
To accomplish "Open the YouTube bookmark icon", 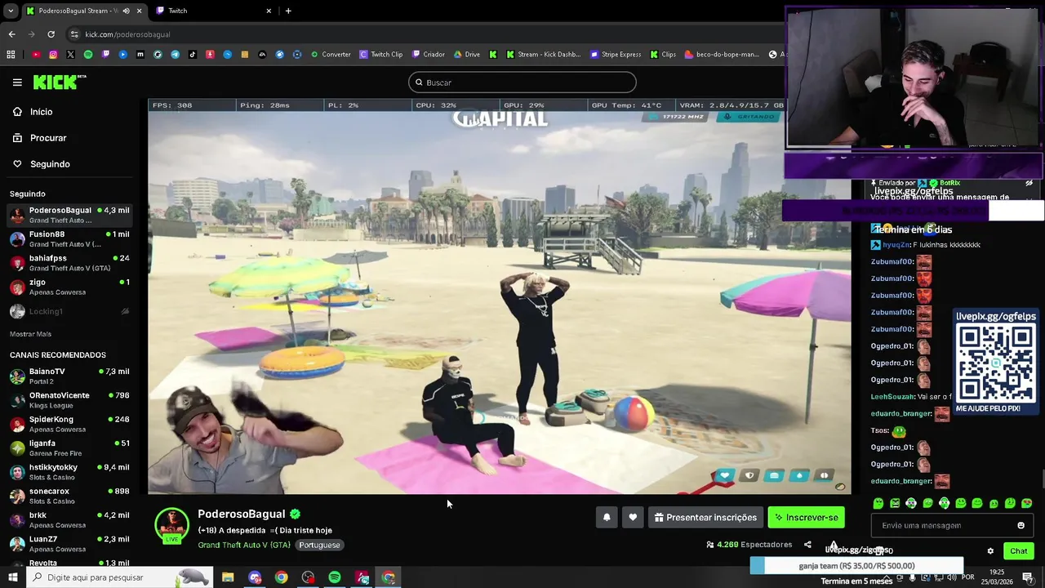I will click(36, 55).
